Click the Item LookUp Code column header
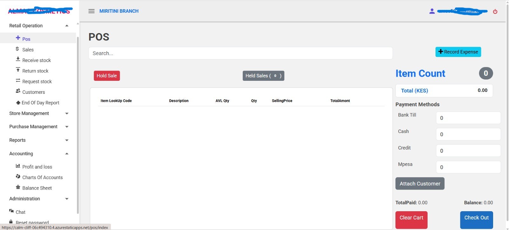The image size is (509, 230). (116, 101)
